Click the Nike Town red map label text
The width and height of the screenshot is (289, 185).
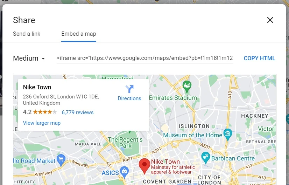(165, 162)
